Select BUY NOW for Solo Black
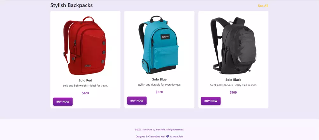 tap(211, 101)
